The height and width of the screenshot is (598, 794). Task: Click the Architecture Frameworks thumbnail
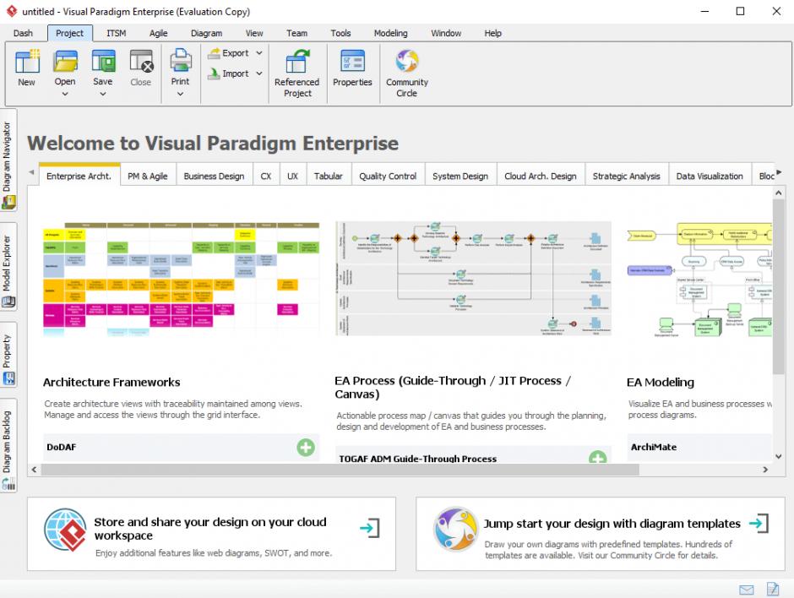182,280
